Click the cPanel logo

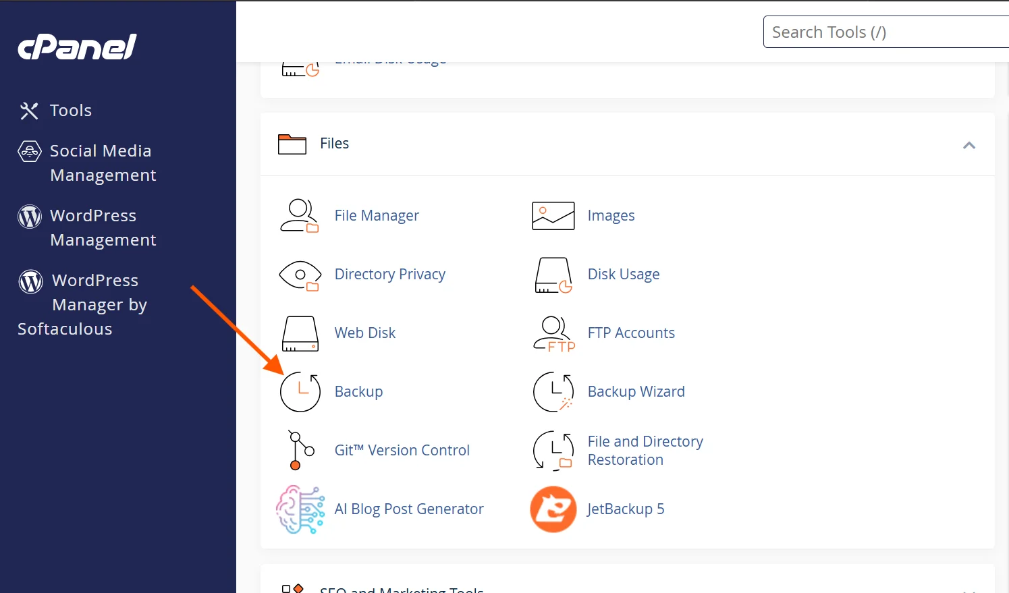[76, 46]
